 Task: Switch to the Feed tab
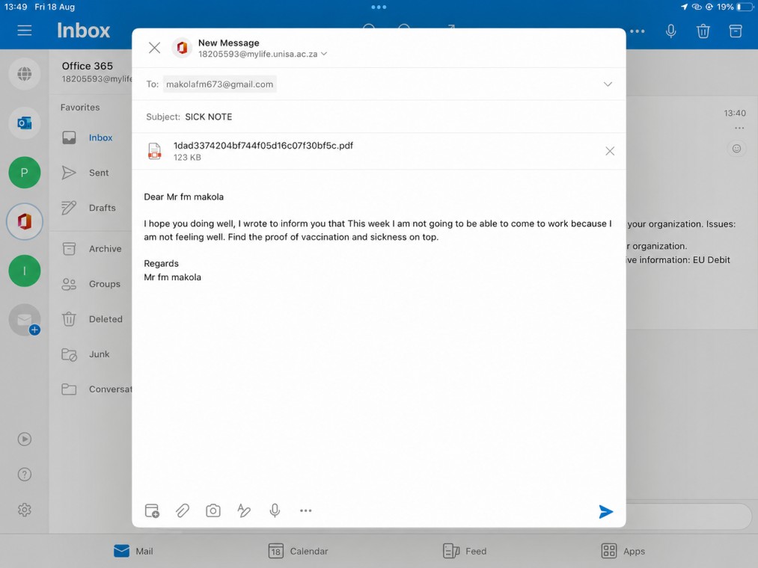pyautogui.click(x=465, y=551)
